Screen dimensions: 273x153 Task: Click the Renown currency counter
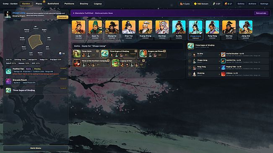[x=201, y=4]
